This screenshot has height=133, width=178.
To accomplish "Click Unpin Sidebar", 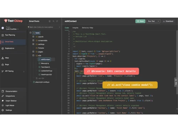I will [11, 101].
